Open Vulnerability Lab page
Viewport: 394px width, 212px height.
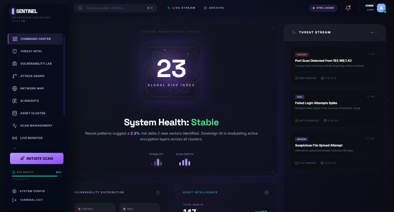[35, 64]
